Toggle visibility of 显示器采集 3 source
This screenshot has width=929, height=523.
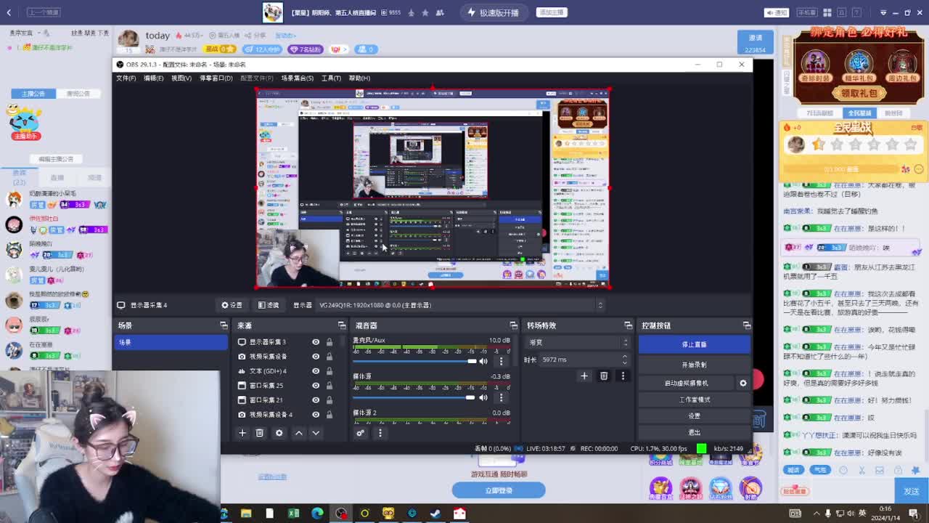coord(316,342)
